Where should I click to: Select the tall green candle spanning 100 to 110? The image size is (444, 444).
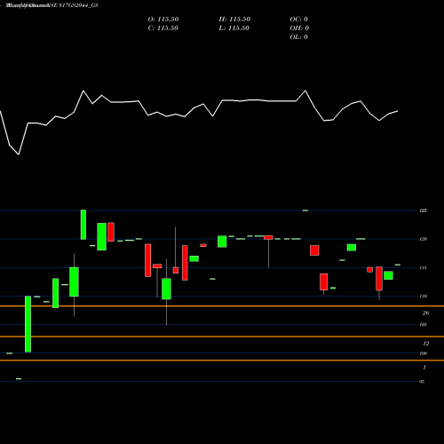[28, 324]
